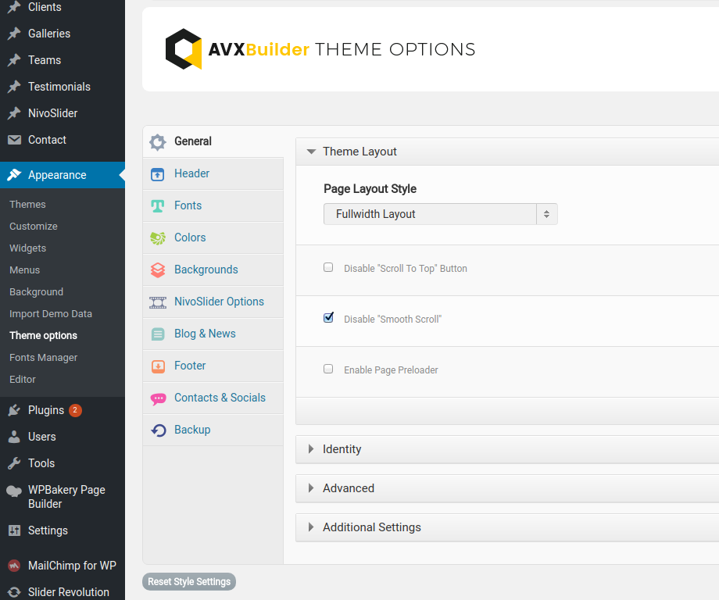Viewport: 719px width, 600px height.
Task: Open the Footer settings tab
Action: pos(189,366)
